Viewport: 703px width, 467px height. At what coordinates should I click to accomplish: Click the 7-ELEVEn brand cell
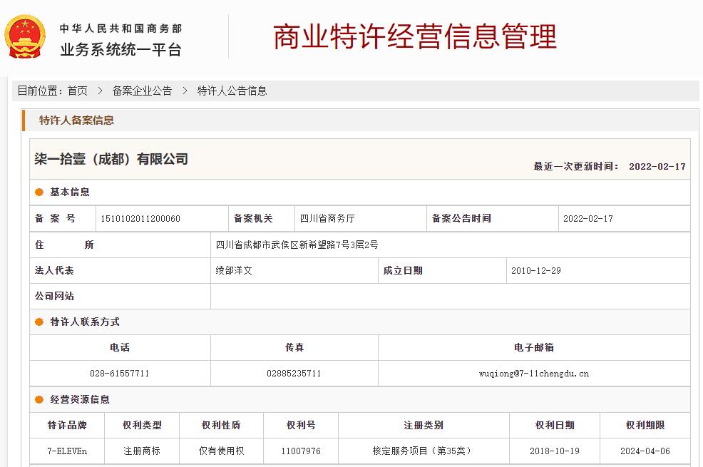(67, 451)
